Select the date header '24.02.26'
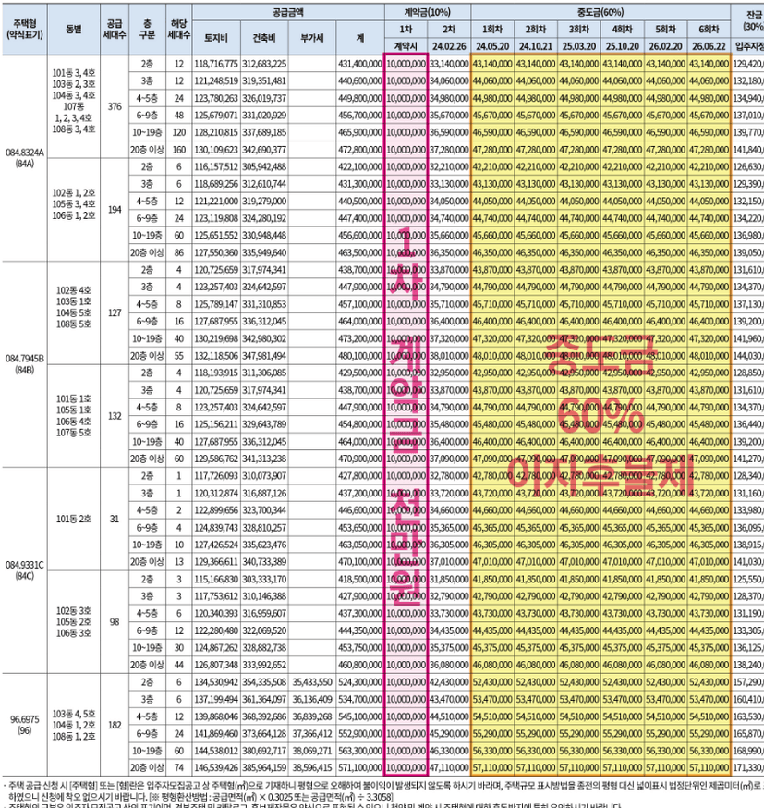 pos(449,46)
